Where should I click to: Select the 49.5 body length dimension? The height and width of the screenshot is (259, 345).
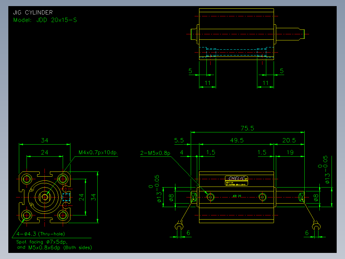(237, 140)
